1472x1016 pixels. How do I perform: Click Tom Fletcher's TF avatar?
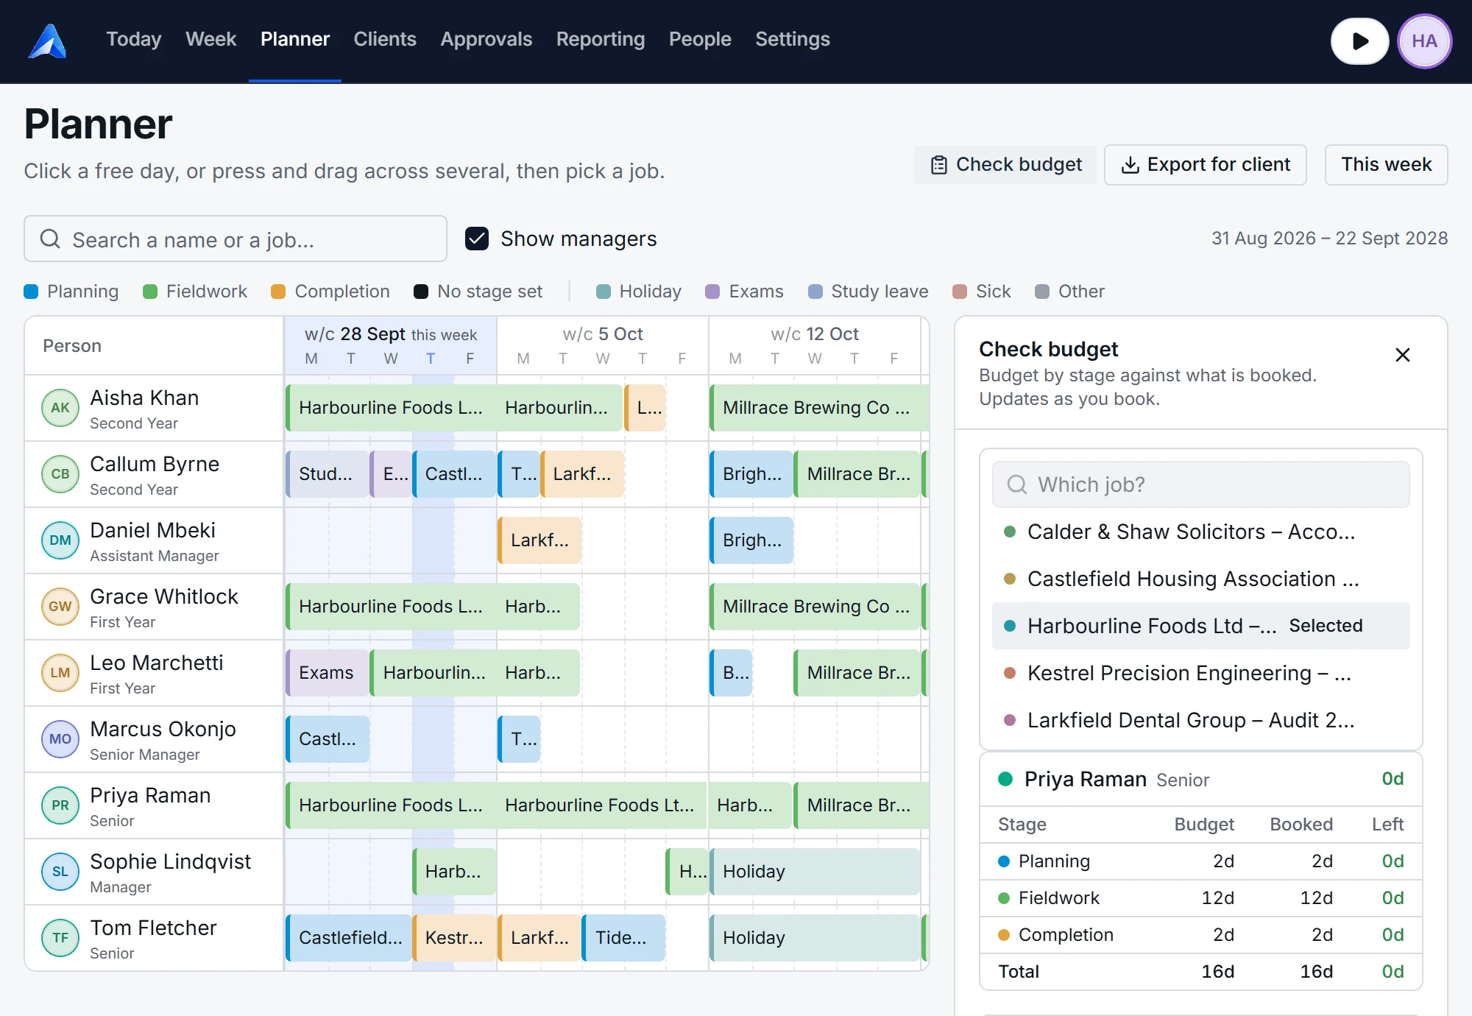60,938
